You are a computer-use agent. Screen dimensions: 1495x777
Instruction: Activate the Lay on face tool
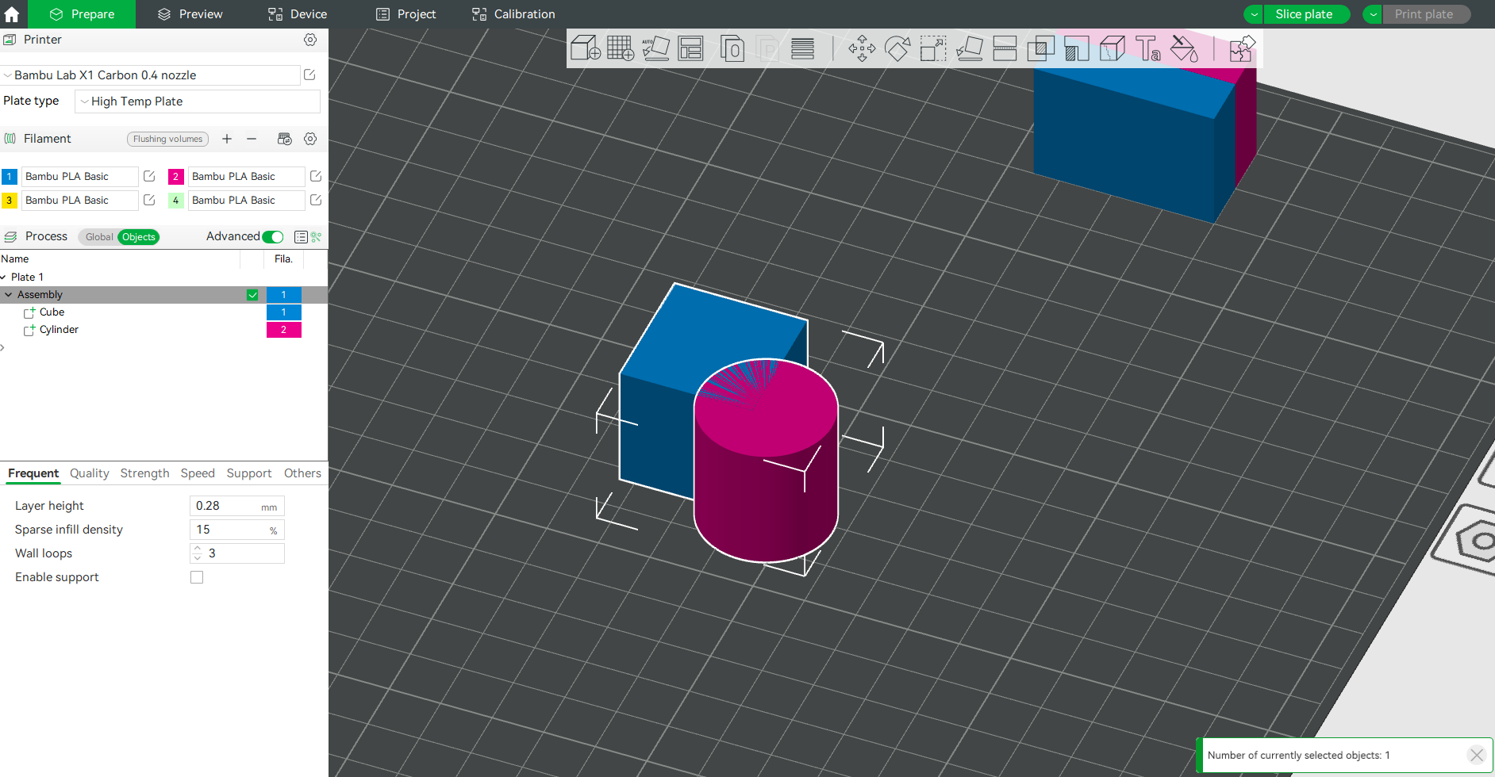(970, 48)
